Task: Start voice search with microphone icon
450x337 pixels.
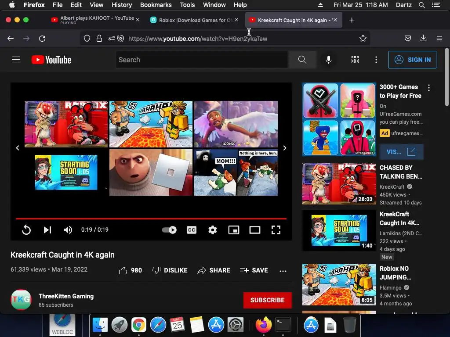Action: pyautogui.click(x=329, y=60)
